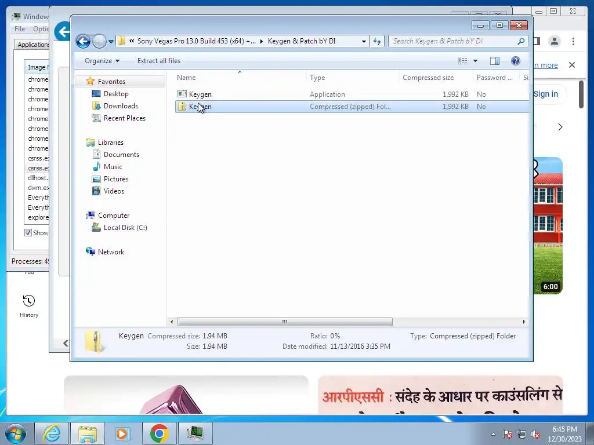594x445 pixels.
Task: Open Local Disk (C:)
Action: tap(125, 227)
